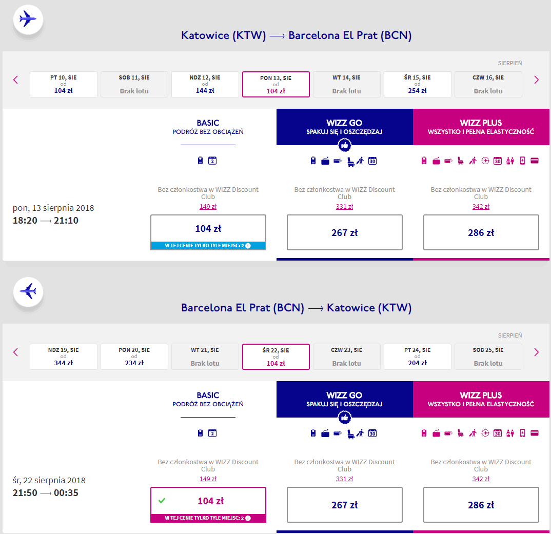This screenshot has height=534, width=551.
Task: Click the WIZZ PLUS header in the return section
Action: coord(481,399)
